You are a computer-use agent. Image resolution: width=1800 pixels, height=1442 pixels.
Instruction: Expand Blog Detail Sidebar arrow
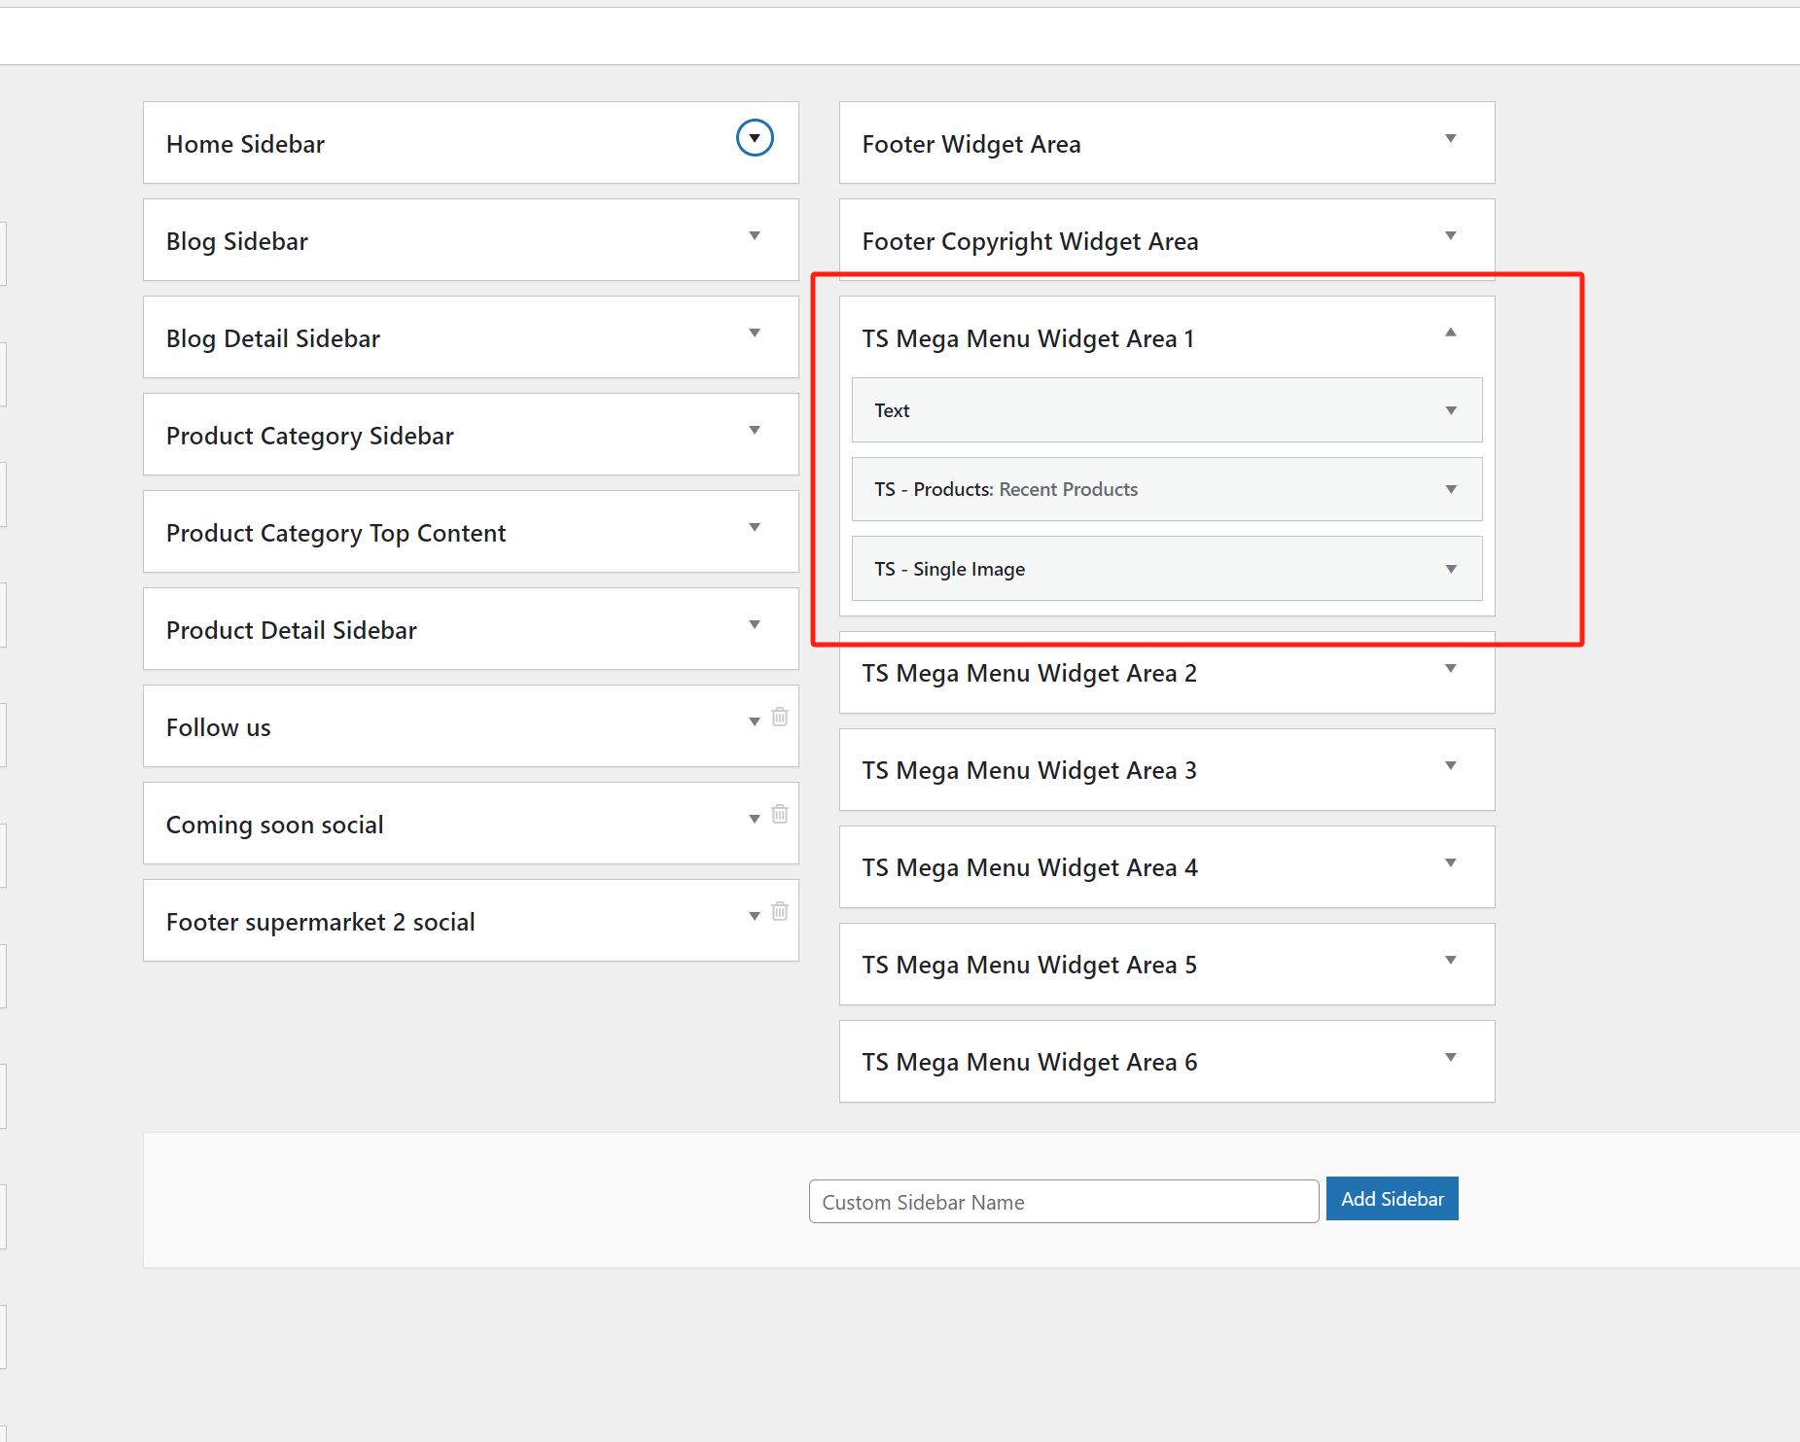(x=755, y=334)
